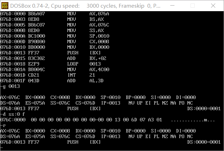
Task: Click the MOV SP,0010 instruction line
Action: (x=55, y=36)
